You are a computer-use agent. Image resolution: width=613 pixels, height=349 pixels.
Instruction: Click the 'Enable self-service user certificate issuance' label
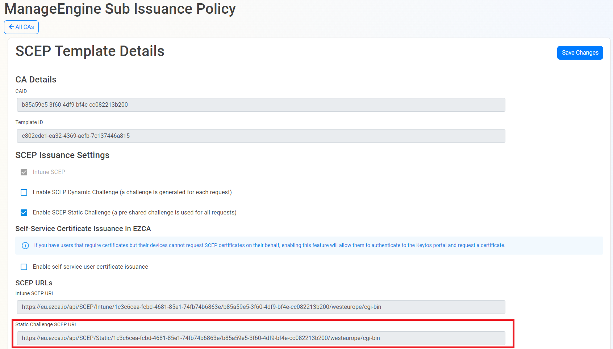(90, 267)
